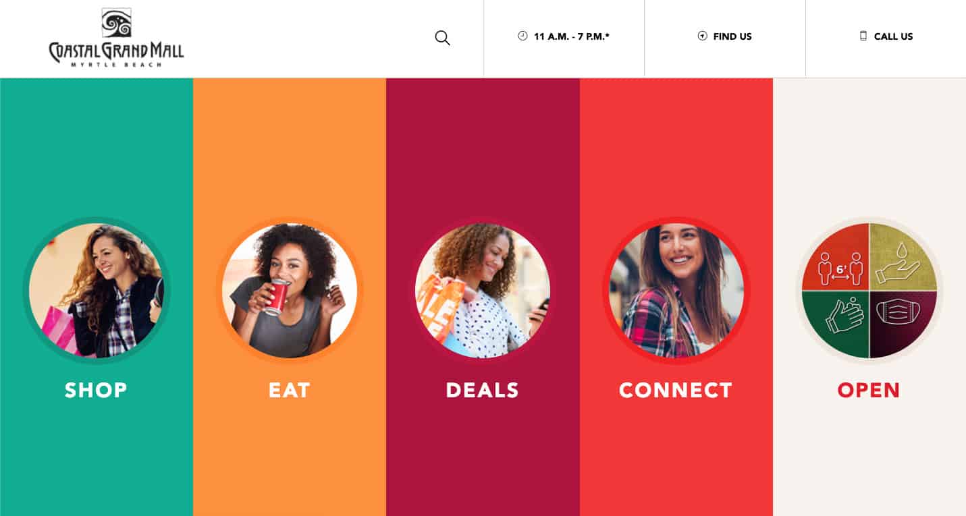Click the Connect smiling woman in plaid photo
The width and height of the screenshot is (966, 516).
pyautogui.click(x=676, y=291)
